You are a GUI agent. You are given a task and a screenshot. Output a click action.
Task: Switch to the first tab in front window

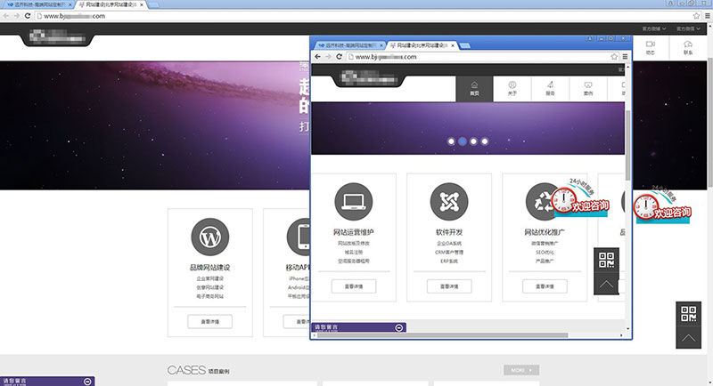(x=350, y=45)
